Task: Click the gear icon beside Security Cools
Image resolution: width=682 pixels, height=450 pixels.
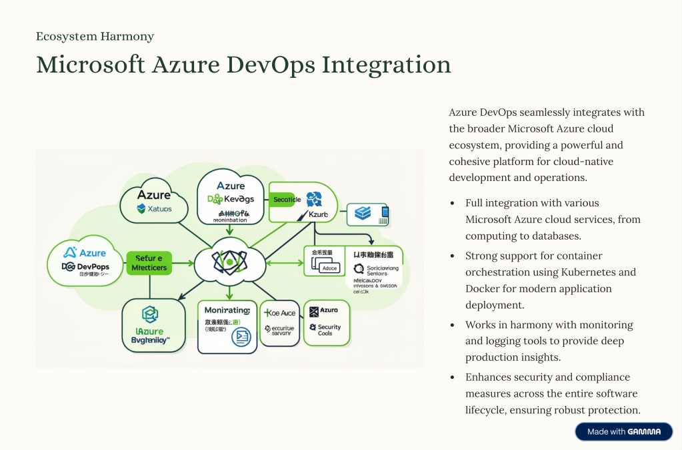Action: point(313,328)
